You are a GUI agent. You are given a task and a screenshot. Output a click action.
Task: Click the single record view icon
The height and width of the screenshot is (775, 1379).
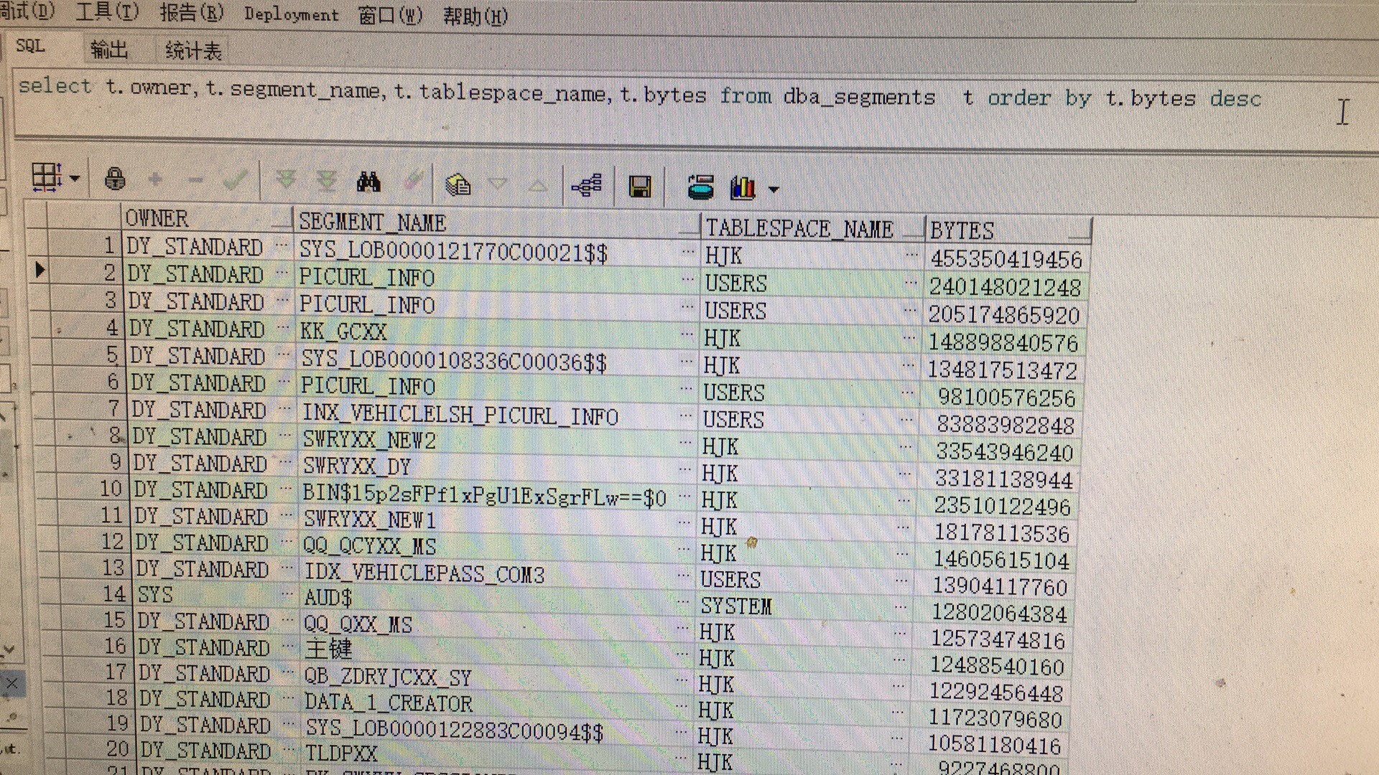click(x=458, y=185)
